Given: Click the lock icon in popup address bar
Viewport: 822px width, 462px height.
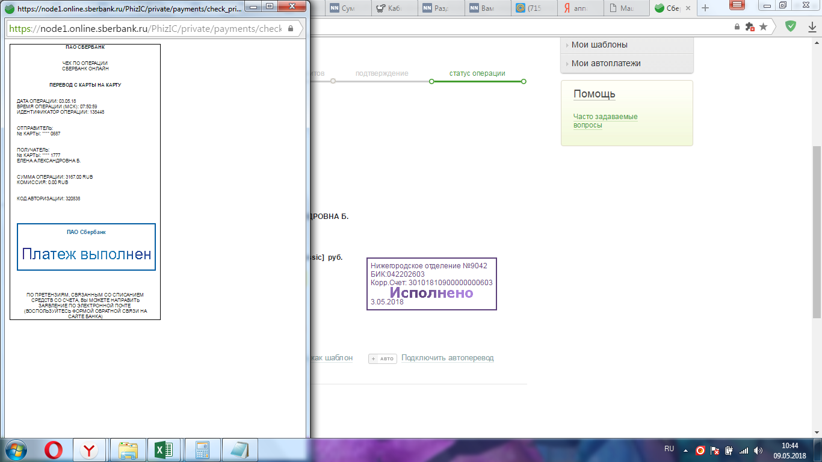Looking at the screenshot, I should (x=291, y=28).
